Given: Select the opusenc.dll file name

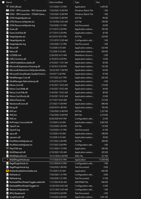Looking at the screenshot, I should pos(15,137).
